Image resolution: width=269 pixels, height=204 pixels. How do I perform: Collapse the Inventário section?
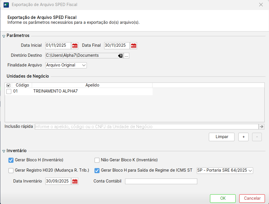4,151
